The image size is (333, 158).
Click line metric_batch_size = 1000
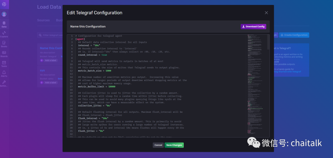tap(95, 71)
